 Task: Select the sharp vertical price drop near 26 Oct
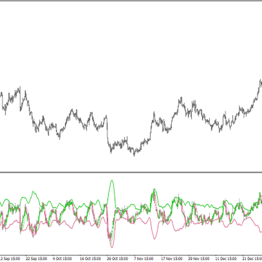click(107, 131)
